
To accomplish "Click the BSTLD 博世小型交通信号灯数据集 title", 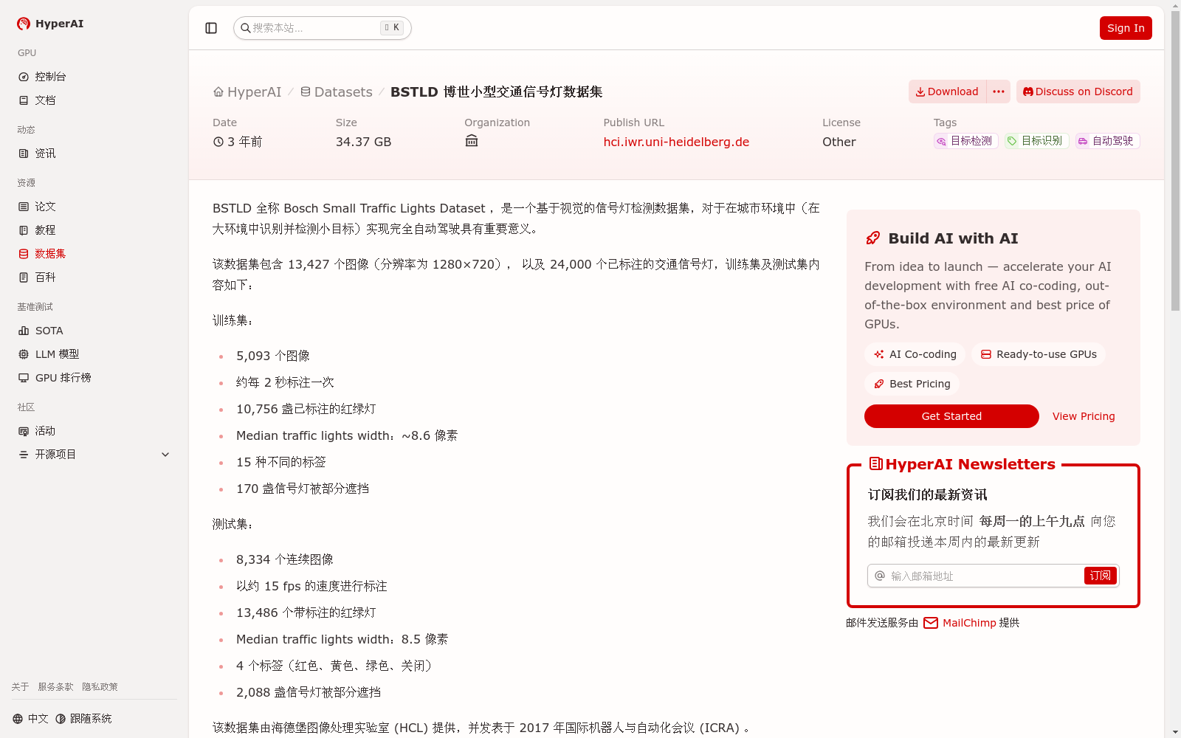I will pos(496,92).
